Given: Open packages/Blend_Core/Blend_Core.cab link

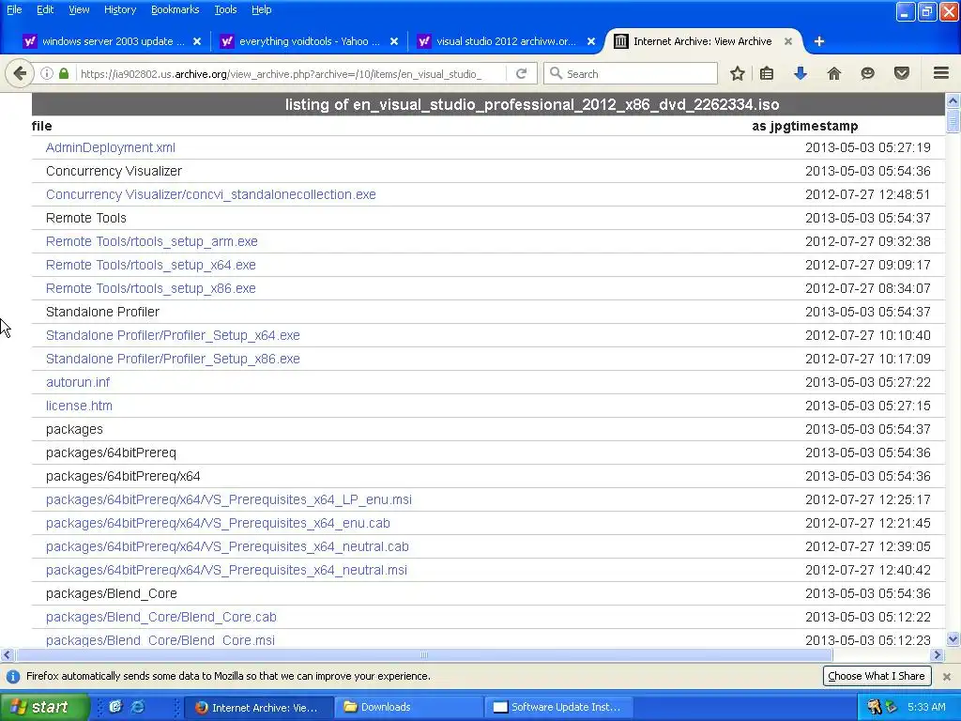Looking at the screenshot, I should point(161,617).
